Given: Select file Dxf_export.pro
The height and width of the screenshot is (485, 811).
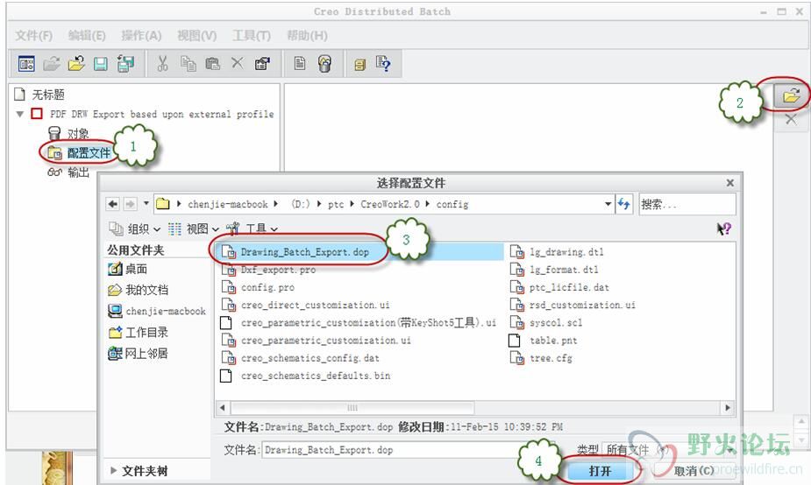Looking at the screenshot, I should 278,270.
